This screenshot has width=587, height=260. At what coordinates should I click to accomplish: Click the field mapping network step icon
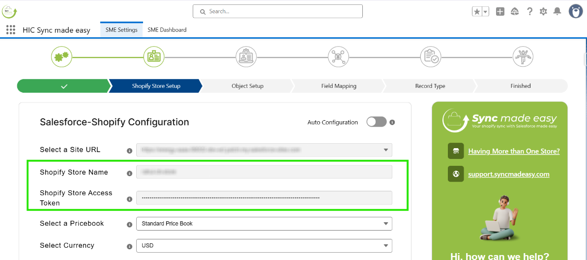[x=338, y=57]
